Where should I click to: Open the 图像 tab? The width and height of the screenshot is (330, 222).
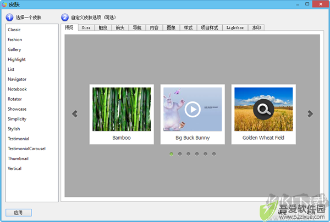171,27
